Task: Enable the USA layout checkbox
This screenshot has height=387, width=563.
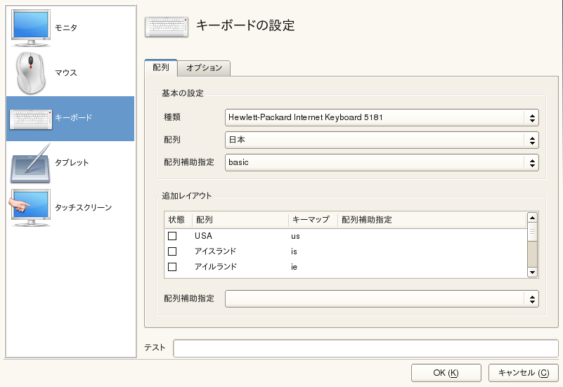Action: click(172, 236)
